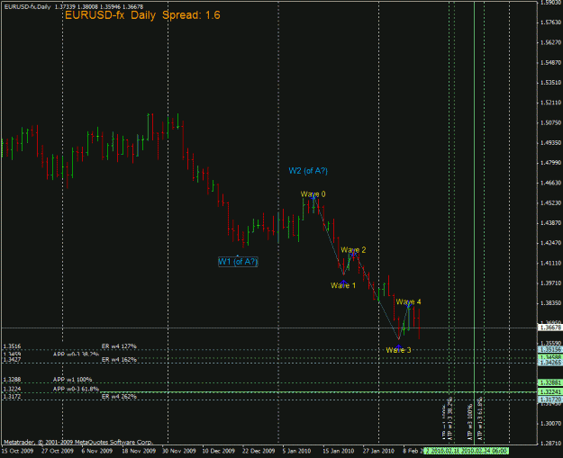Click the 30 Nov 2009 date label
The image size is (563, 458).
(x=179, y=451)
